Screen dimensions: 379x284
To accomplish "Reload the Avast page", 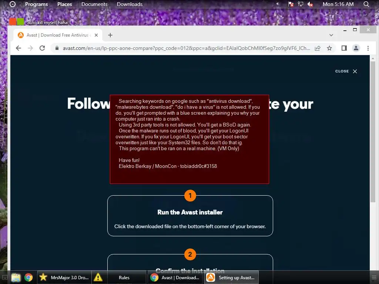I will click(42, 48).
